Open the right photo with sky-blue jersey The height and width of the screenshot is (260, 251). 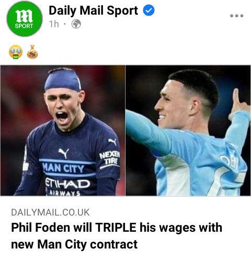point(188,130)
